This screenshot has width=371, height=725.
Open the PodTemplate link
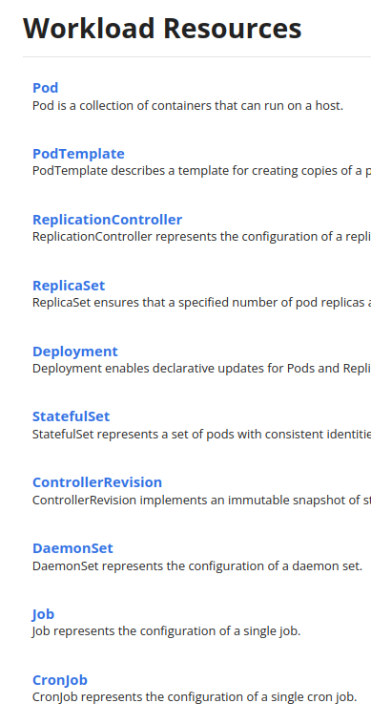coord(78,154)
